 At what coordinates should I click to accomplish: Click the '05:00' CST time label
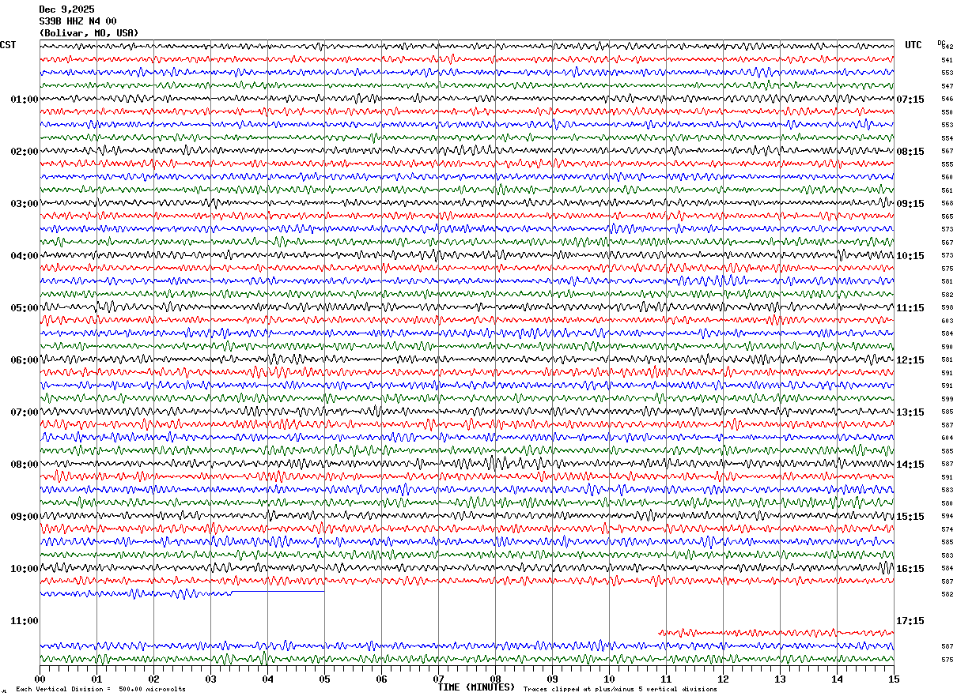click(25, 308)
